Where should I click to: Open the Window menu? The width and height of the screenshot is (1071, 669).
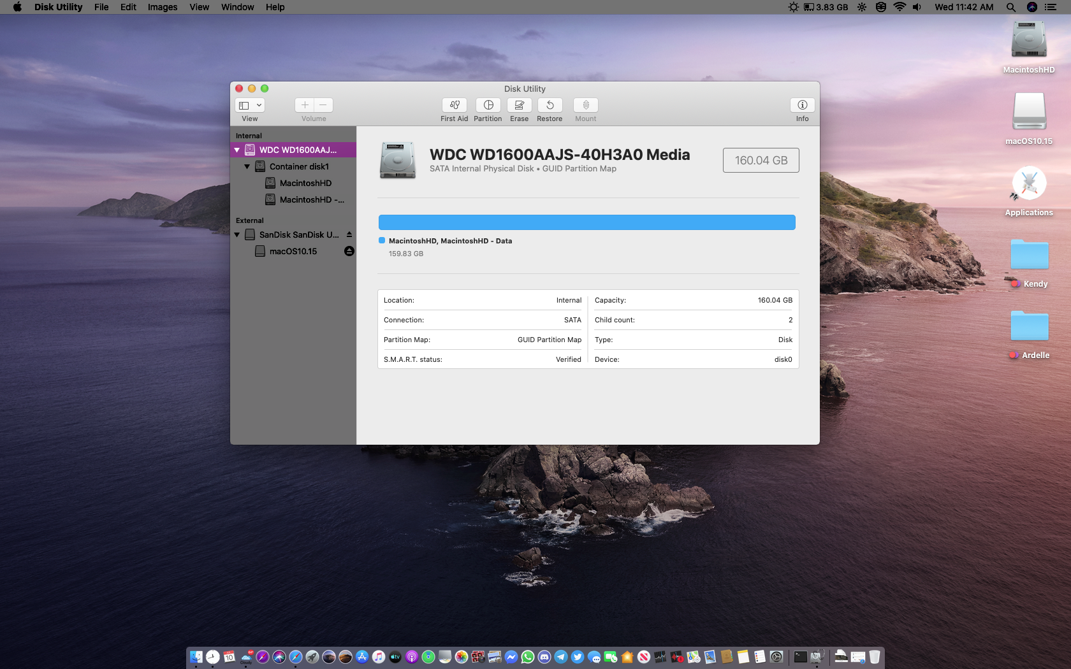(x=238, y=7)
